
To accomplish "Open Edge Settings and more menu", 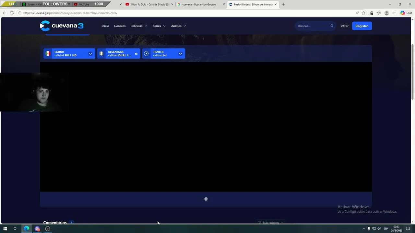I will 394,13.
